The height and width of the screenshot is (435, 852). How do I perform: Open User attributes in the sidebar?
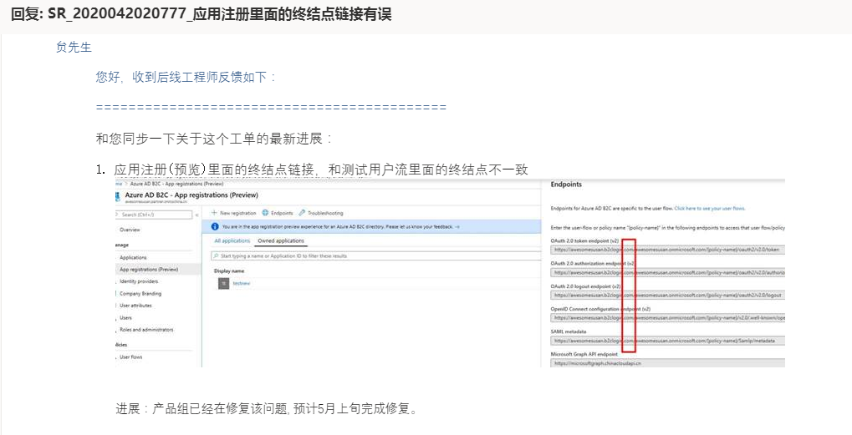click(135, 306)
